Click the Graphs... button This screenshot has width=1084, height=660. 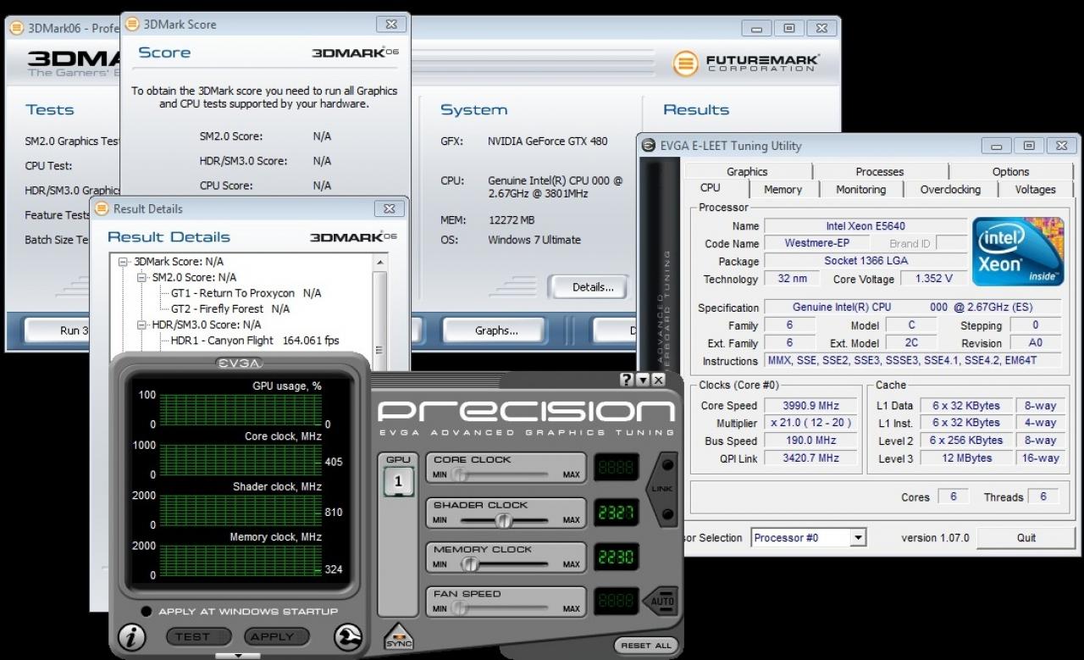pos(496,330)
